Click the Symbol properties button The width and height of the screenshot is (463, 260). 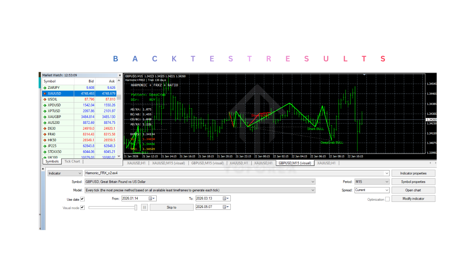click(x=413, y=182)
